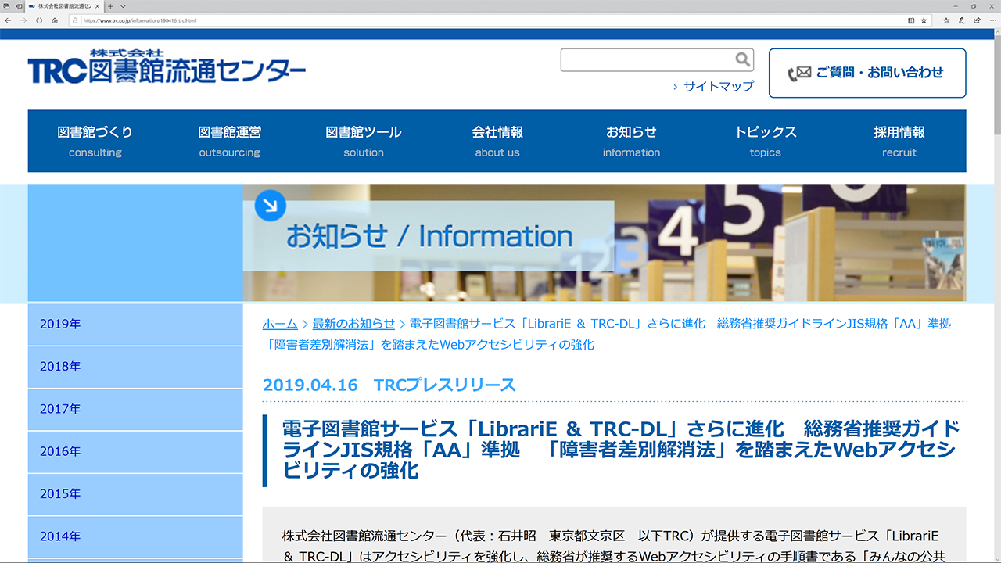This screenshot has width=1001, height=563.
Task: Select 2019年 in the sidebar
Action: click(x=135, y=325)
